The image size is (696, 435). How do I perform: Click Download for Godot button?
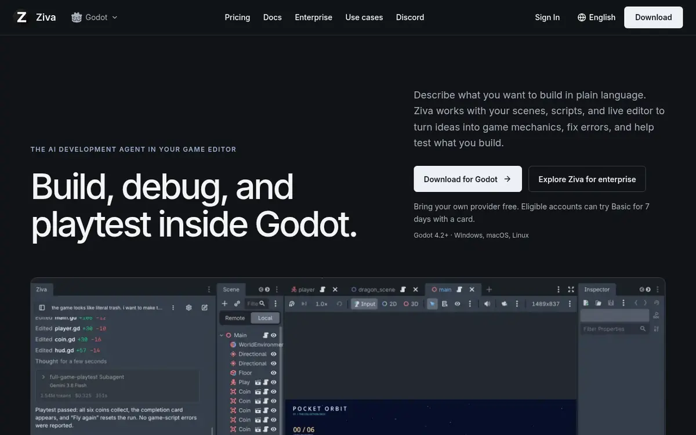(467, 179)
